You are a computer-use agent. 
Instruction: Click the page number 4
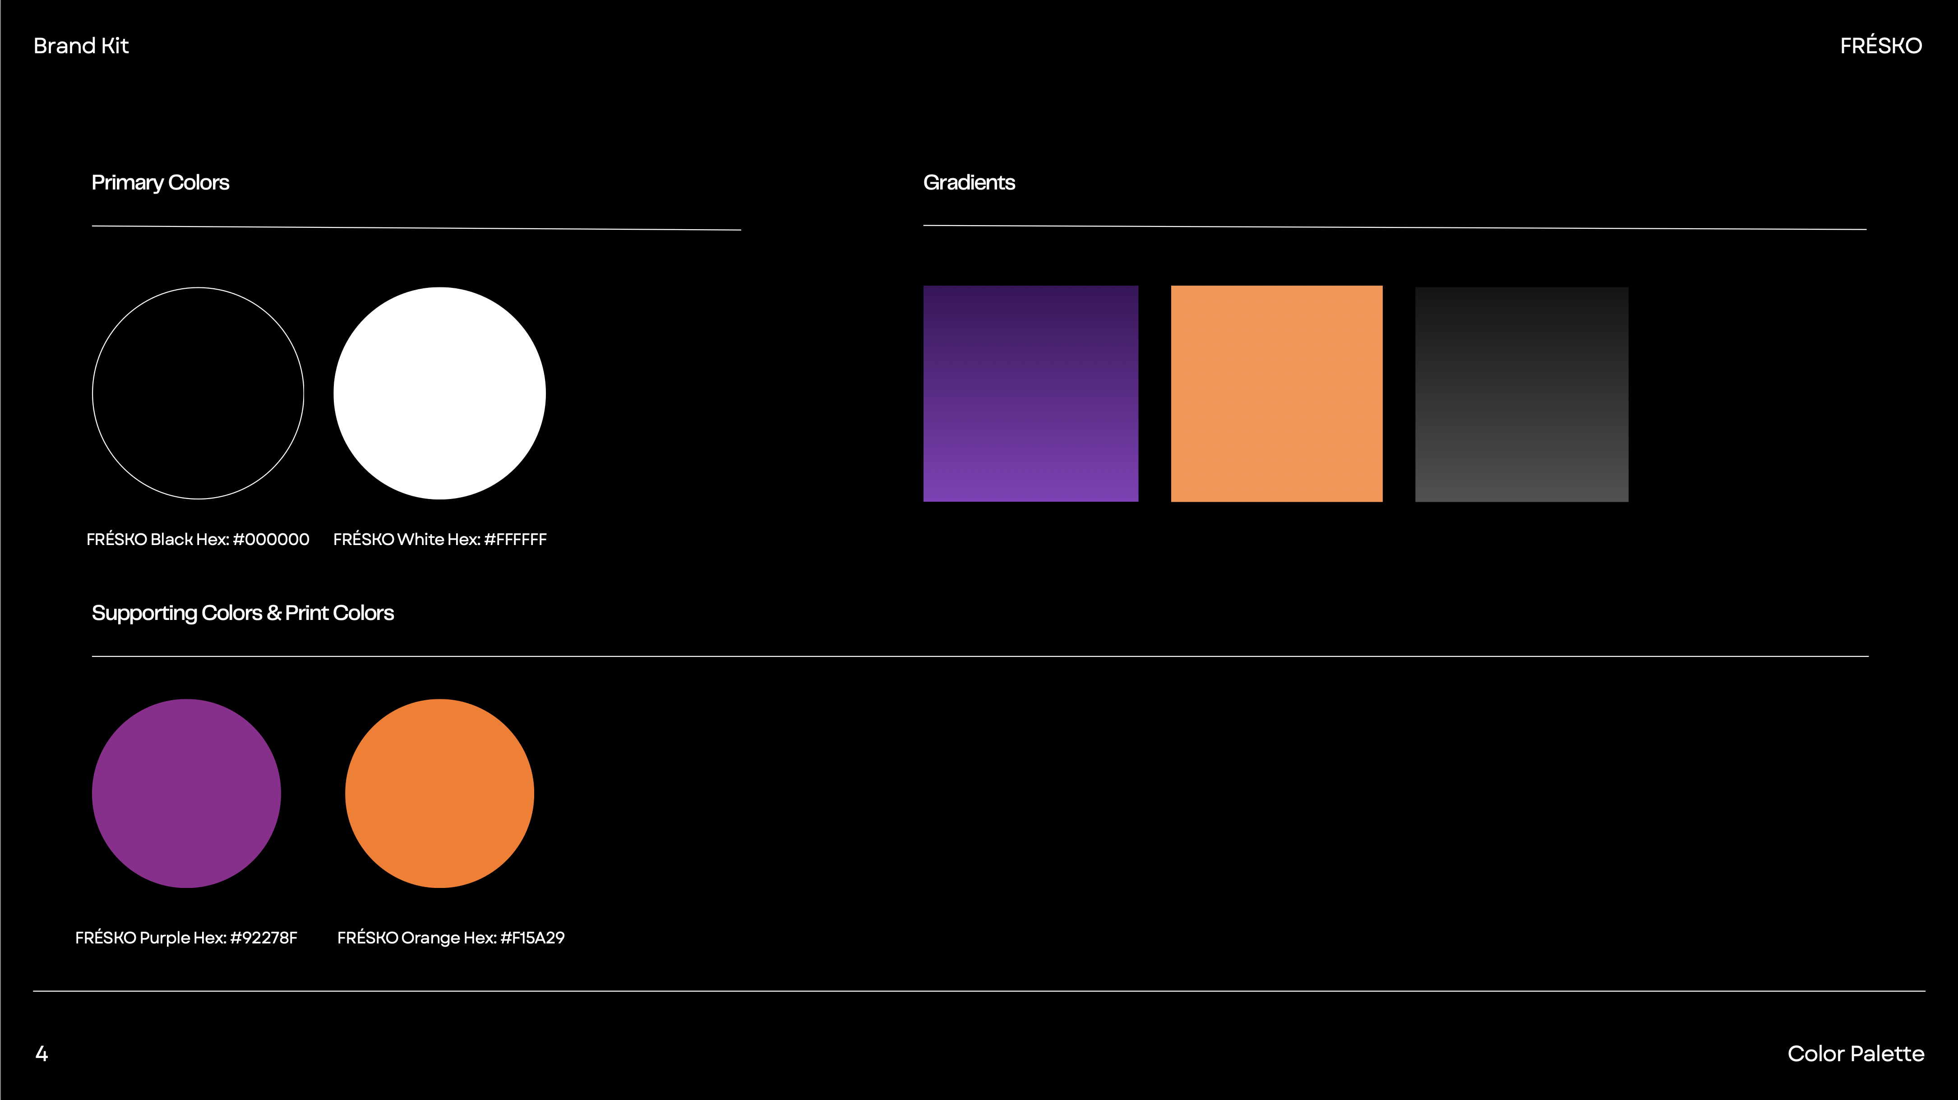pyautogui.click(x=42, y=1054)
